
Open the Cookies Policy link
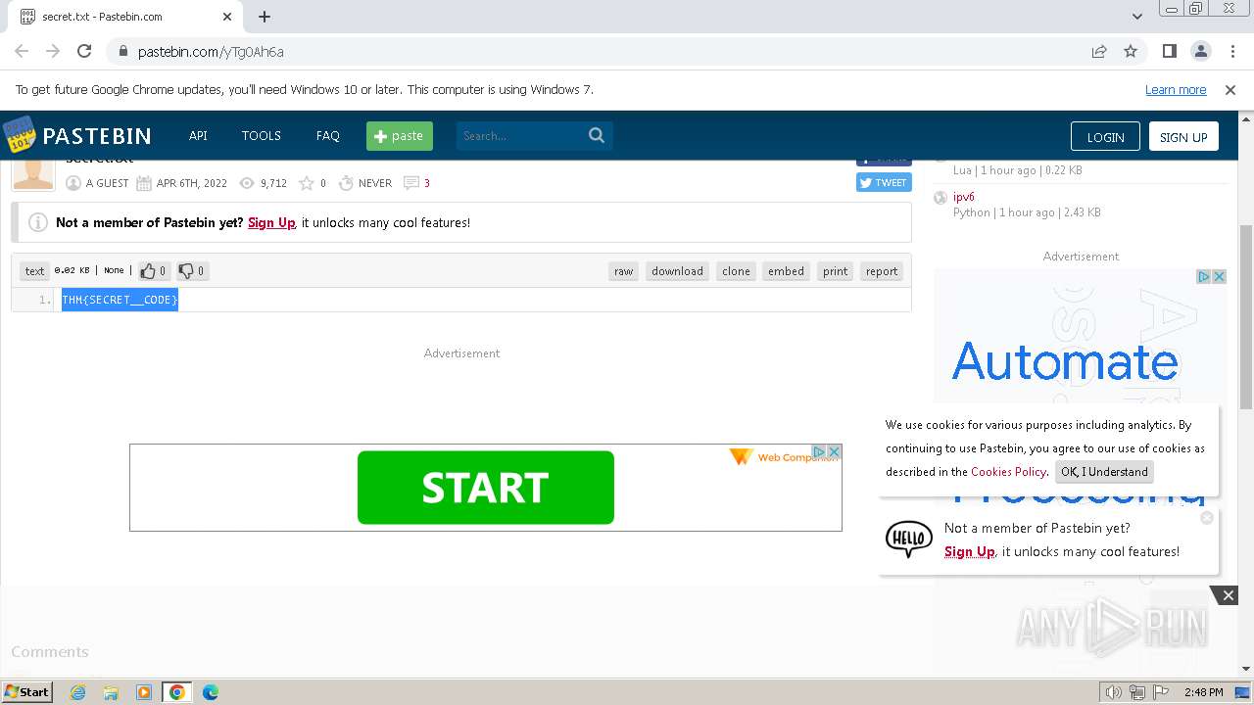[x=1008, y=472]
